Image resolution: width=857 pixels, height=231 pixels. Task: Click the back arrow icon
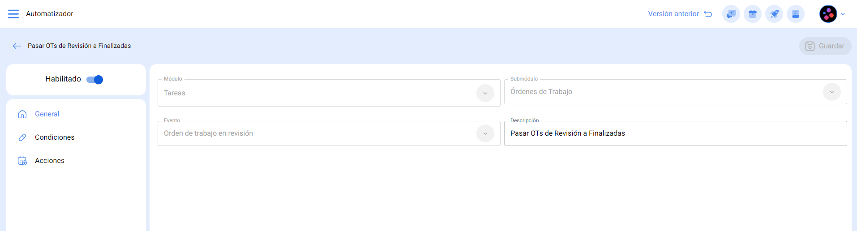[17, 46]
